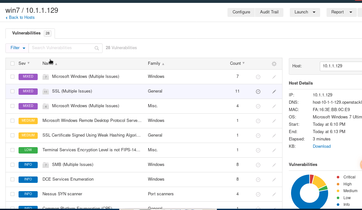Screen dimensions: 362x210
Task: Open the Report dropdown menu
Action: tap(341, 12)
